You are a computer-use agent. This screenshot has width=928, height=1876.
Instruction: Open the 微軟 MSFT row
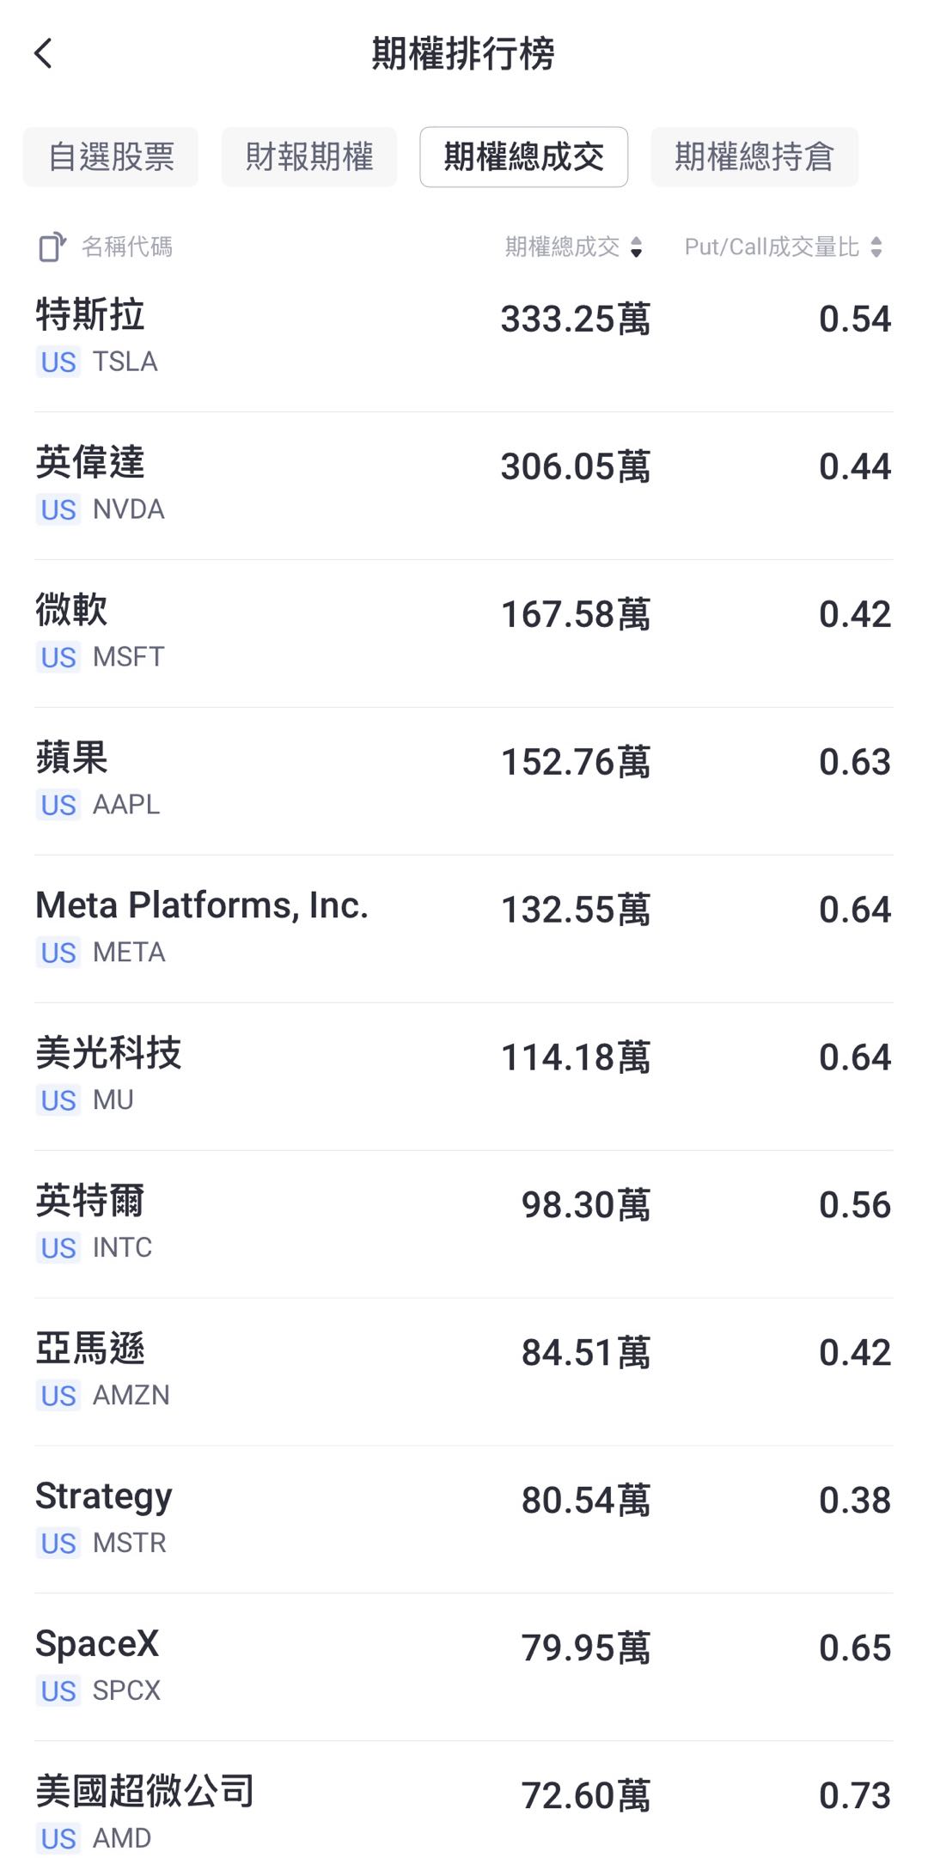tap(464, 633)
